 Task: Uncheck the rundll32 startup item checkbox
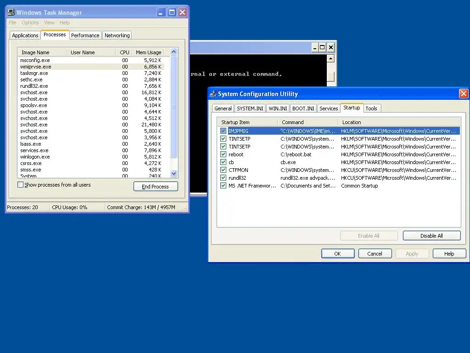pyautogui.click(x=223, y=178)
